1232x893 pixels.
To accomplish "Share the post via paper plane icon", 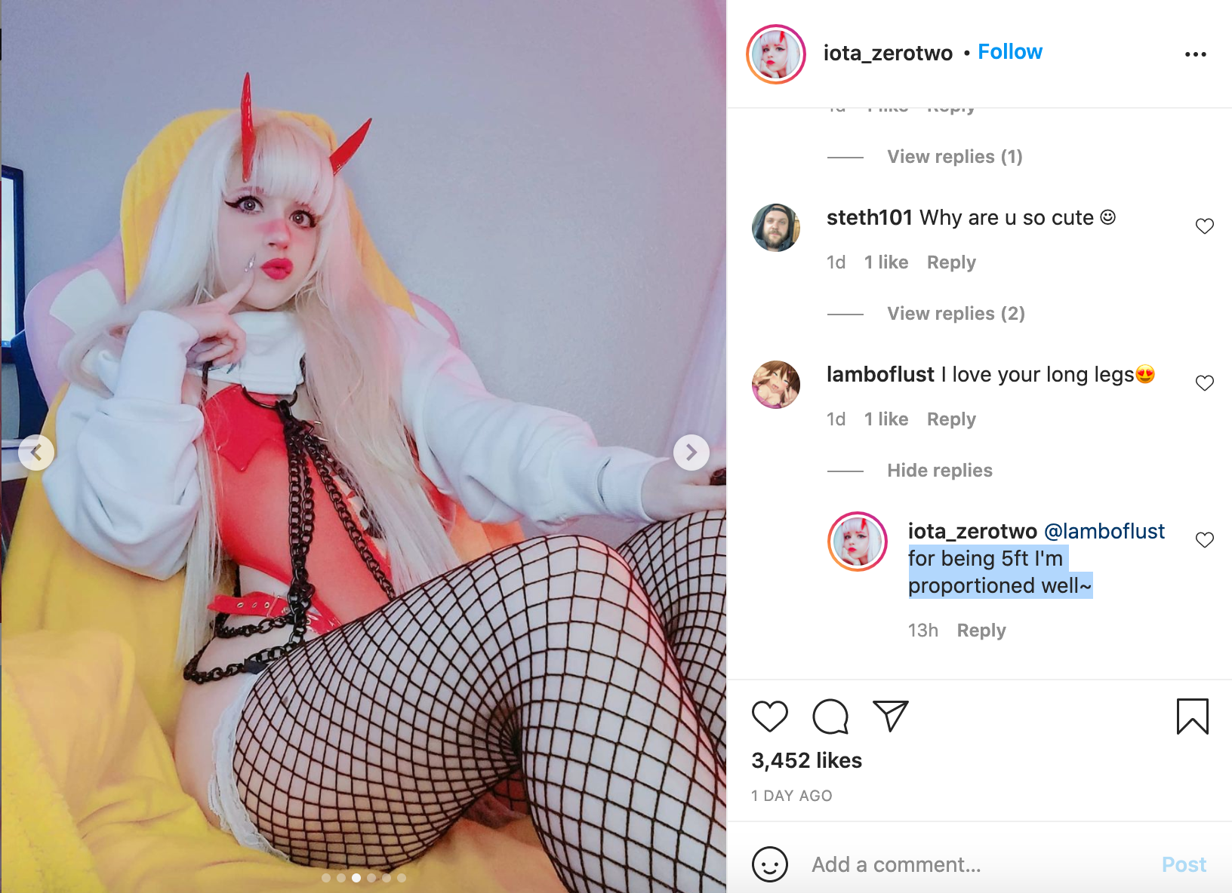I will click(890, 716).
